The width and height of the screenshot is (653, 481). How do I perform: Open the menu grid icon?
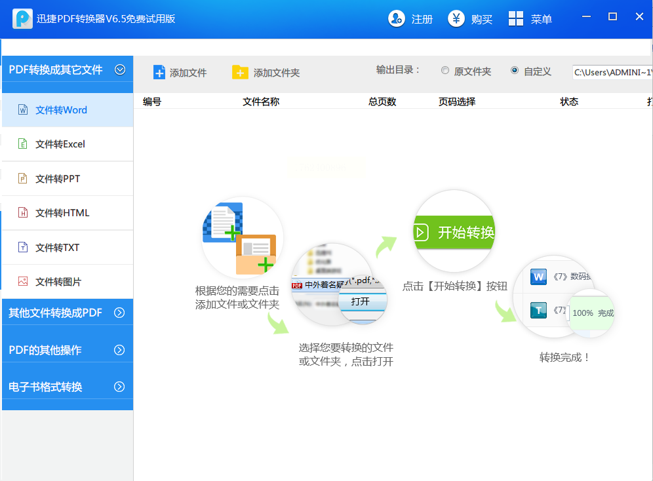coord(517,18)
